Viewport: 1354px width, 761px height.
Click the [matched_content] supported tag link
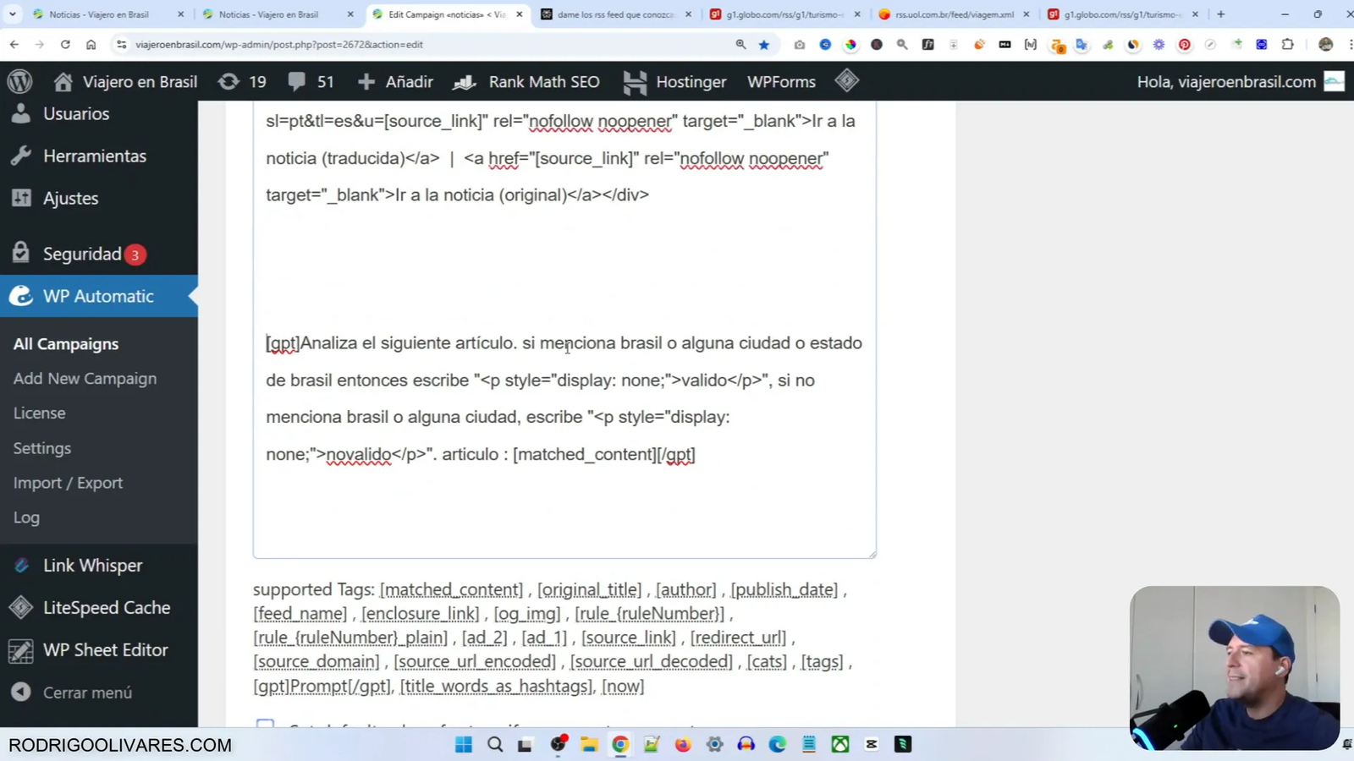[451, 589]
